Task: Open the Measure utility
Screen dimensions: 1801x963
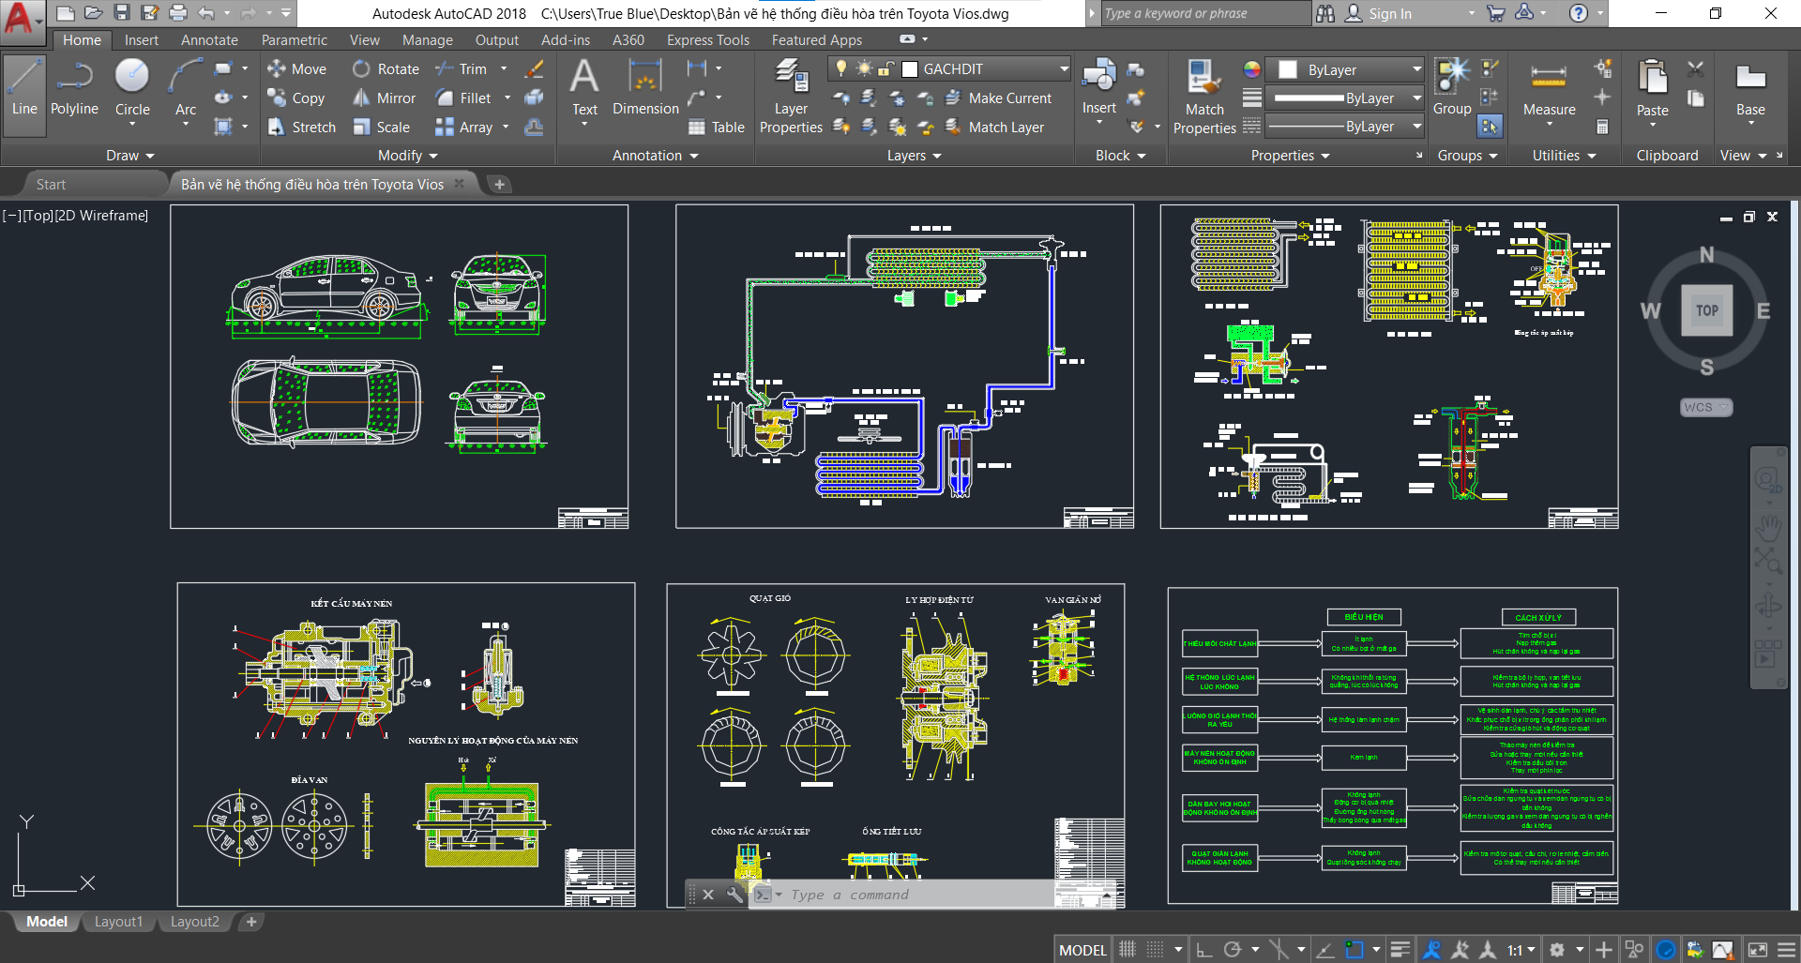Action: click(x=1549, y=87)
